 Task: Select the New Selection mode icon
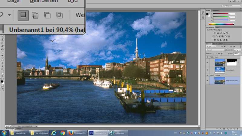click(23, 15)
